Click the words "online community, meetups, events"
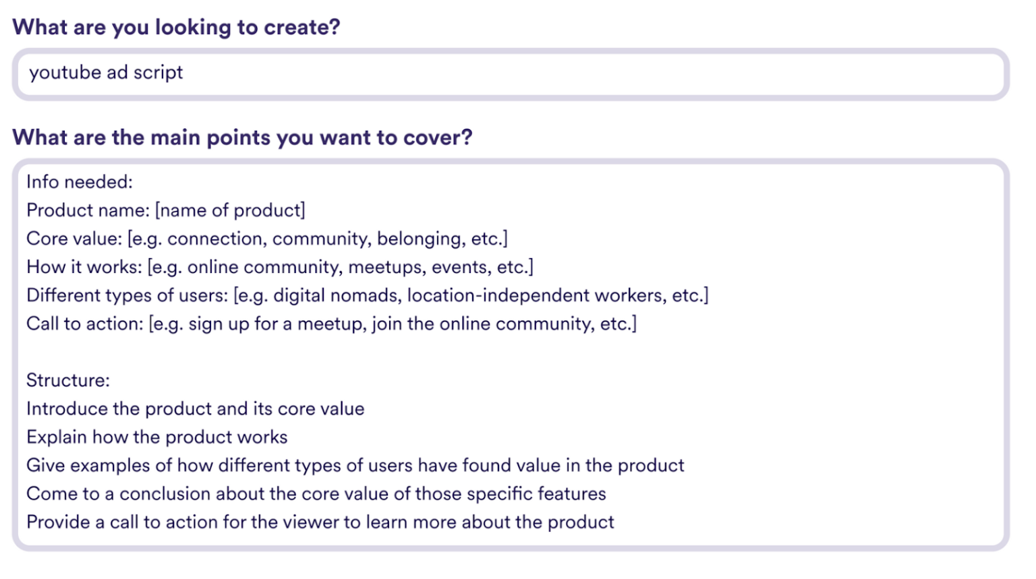Screen dimensions: 1036x579 (321, 267)
